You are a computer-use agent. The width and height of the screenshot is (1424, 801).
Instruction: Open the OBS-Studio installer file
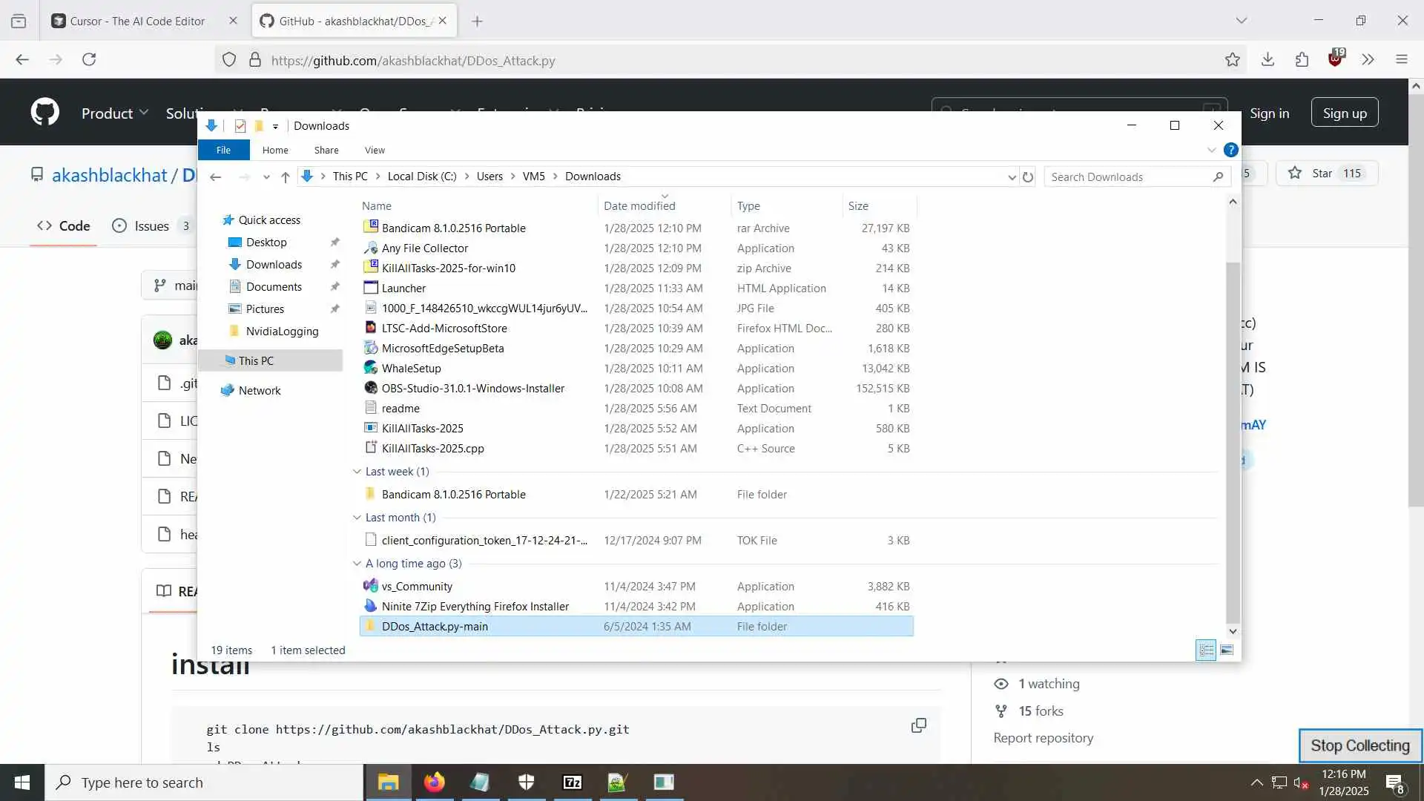click(x=472, y=389)
